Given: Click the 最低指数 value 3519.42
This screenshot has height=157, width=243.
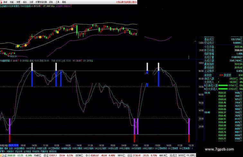Looking at the screenshot, I should [239, 67].
